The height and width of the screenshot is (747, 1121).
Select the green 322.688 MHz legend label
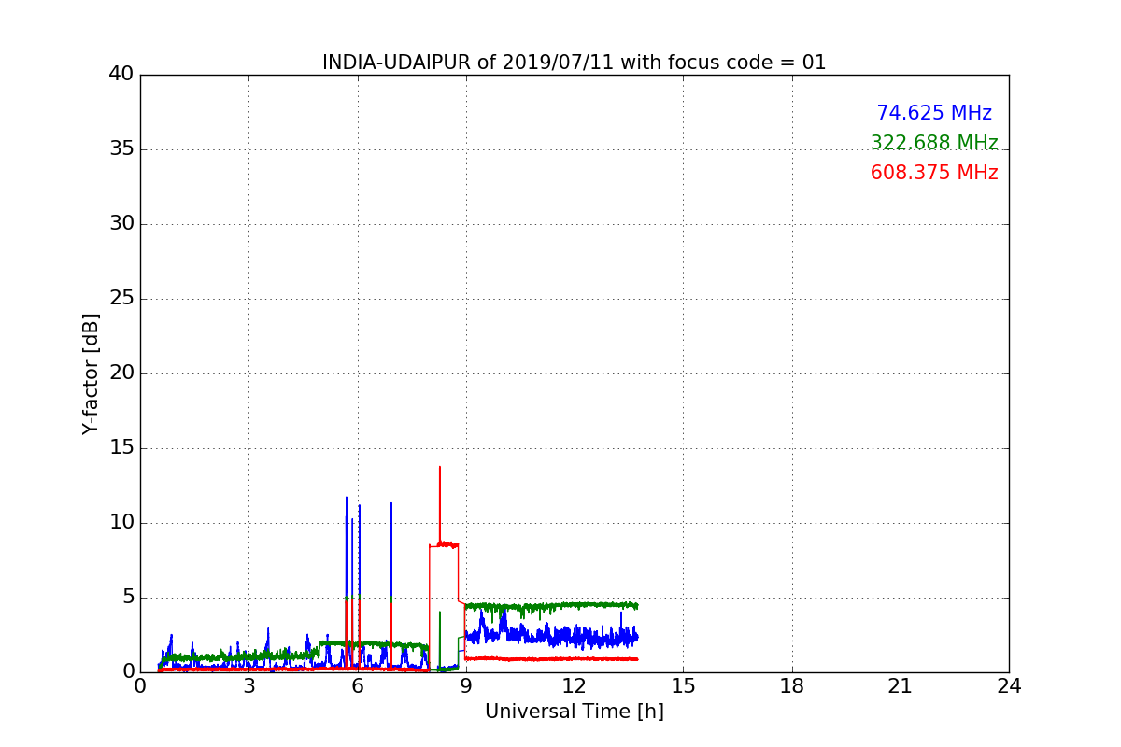934,143
